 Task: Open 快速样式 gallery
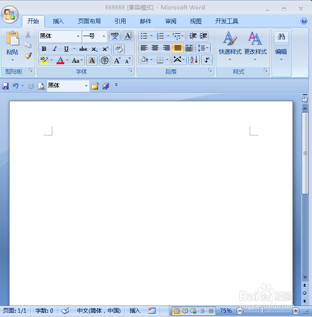[230, 47]
